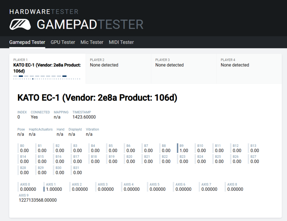Click the GAMEPADTESTER title text
287x221 pixels.
pyautogui.click(x=90, y=25)
